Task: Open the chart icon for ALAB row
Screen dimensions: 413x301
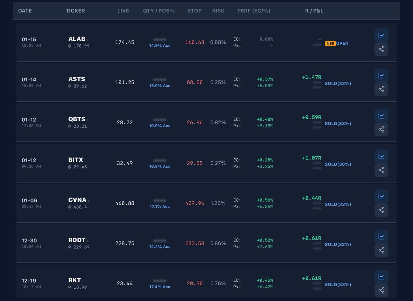Action: click(x=381, y=35)
